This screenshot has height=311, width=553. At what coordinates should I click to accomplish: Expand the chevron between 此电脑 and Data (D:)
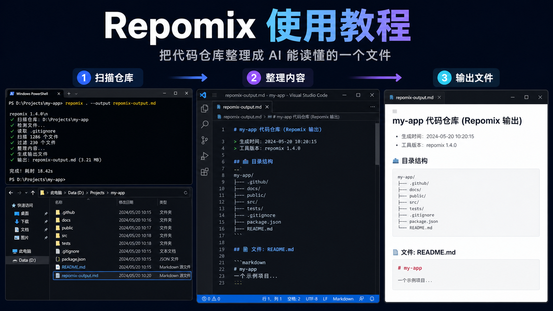(65, 193)
